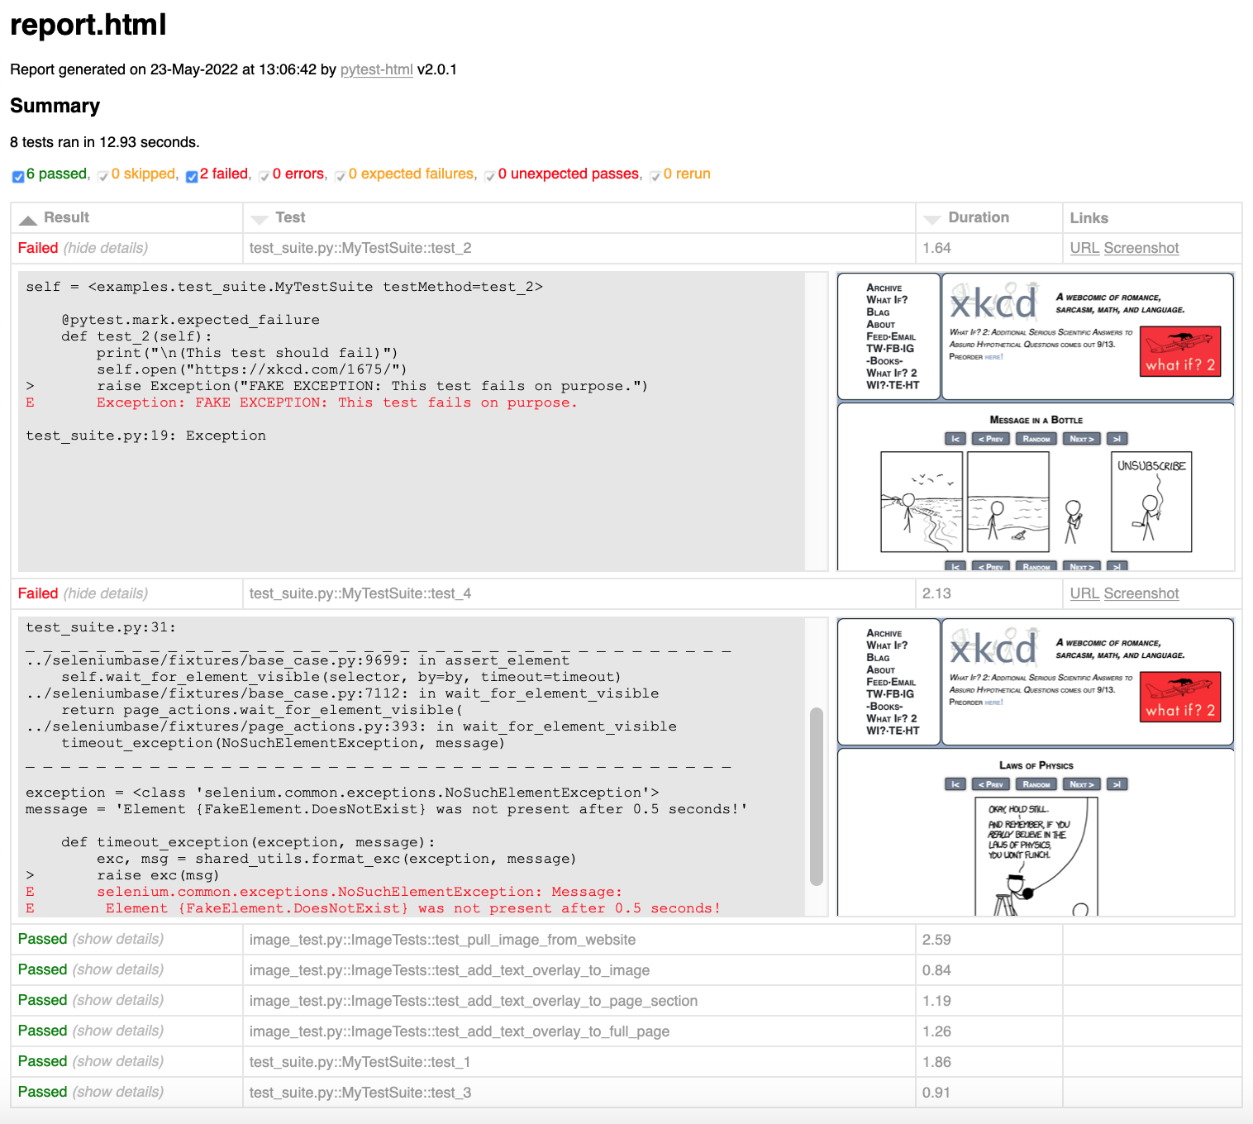
Task: Click the Result column sort arrow
Action: tap(28, 217)
